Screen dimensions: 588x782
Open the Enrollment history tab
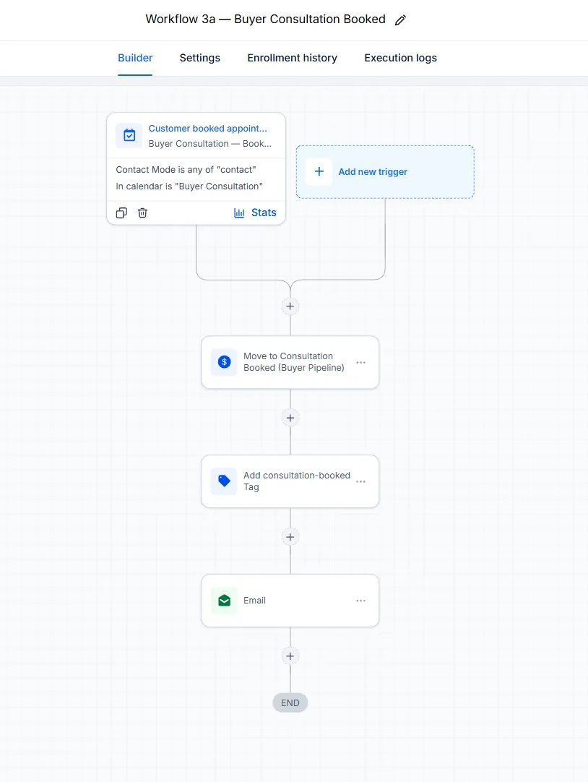click(x=292, y=58)
